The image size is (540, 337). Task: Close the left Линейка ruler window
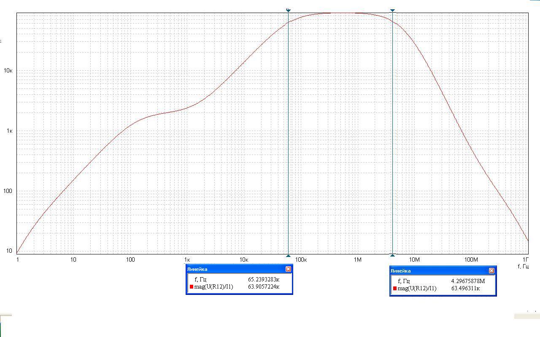pyautogui.click(x=288, y=269)
